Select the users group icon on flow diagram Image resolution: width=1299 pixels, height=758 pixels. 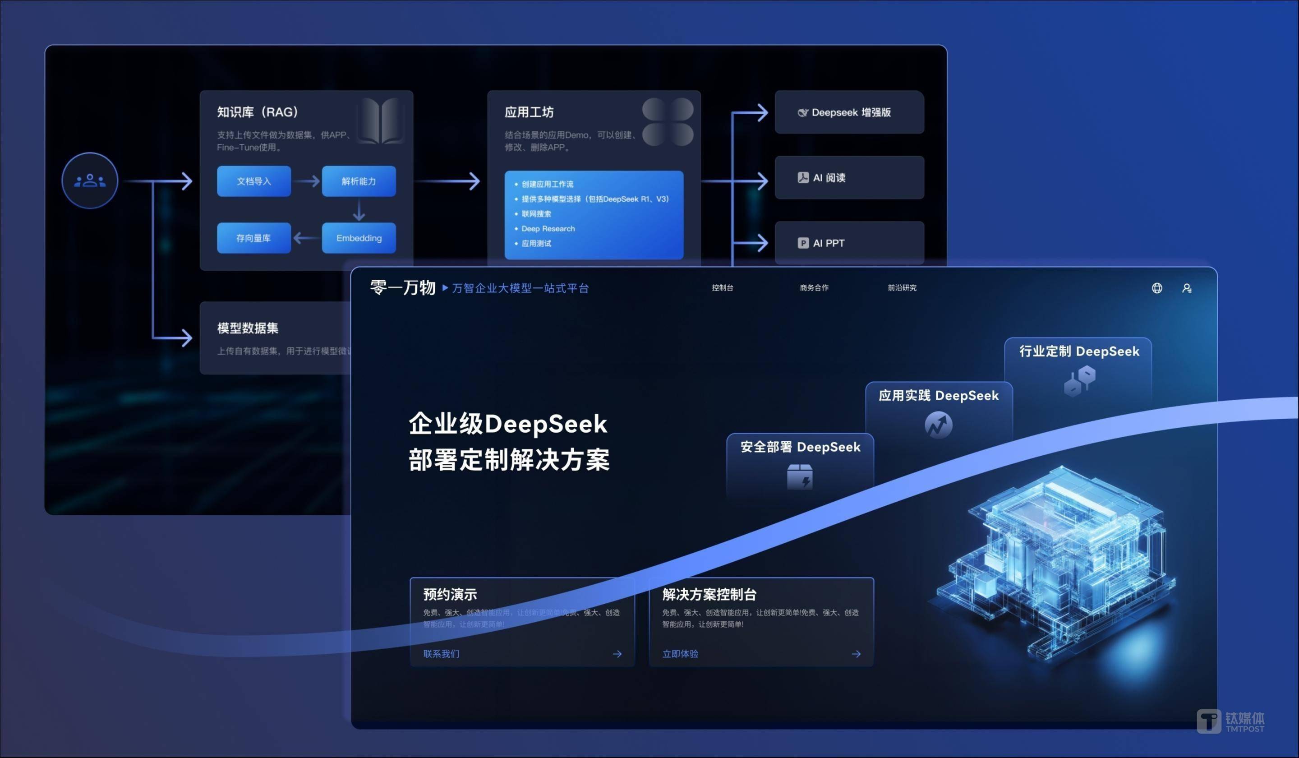point(90,180)
